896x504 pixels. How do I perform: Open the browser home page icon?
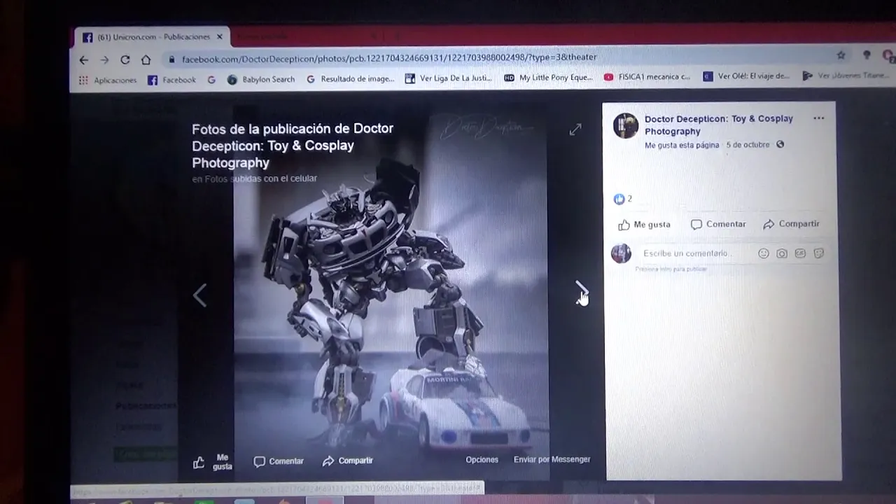coord(146,60)
